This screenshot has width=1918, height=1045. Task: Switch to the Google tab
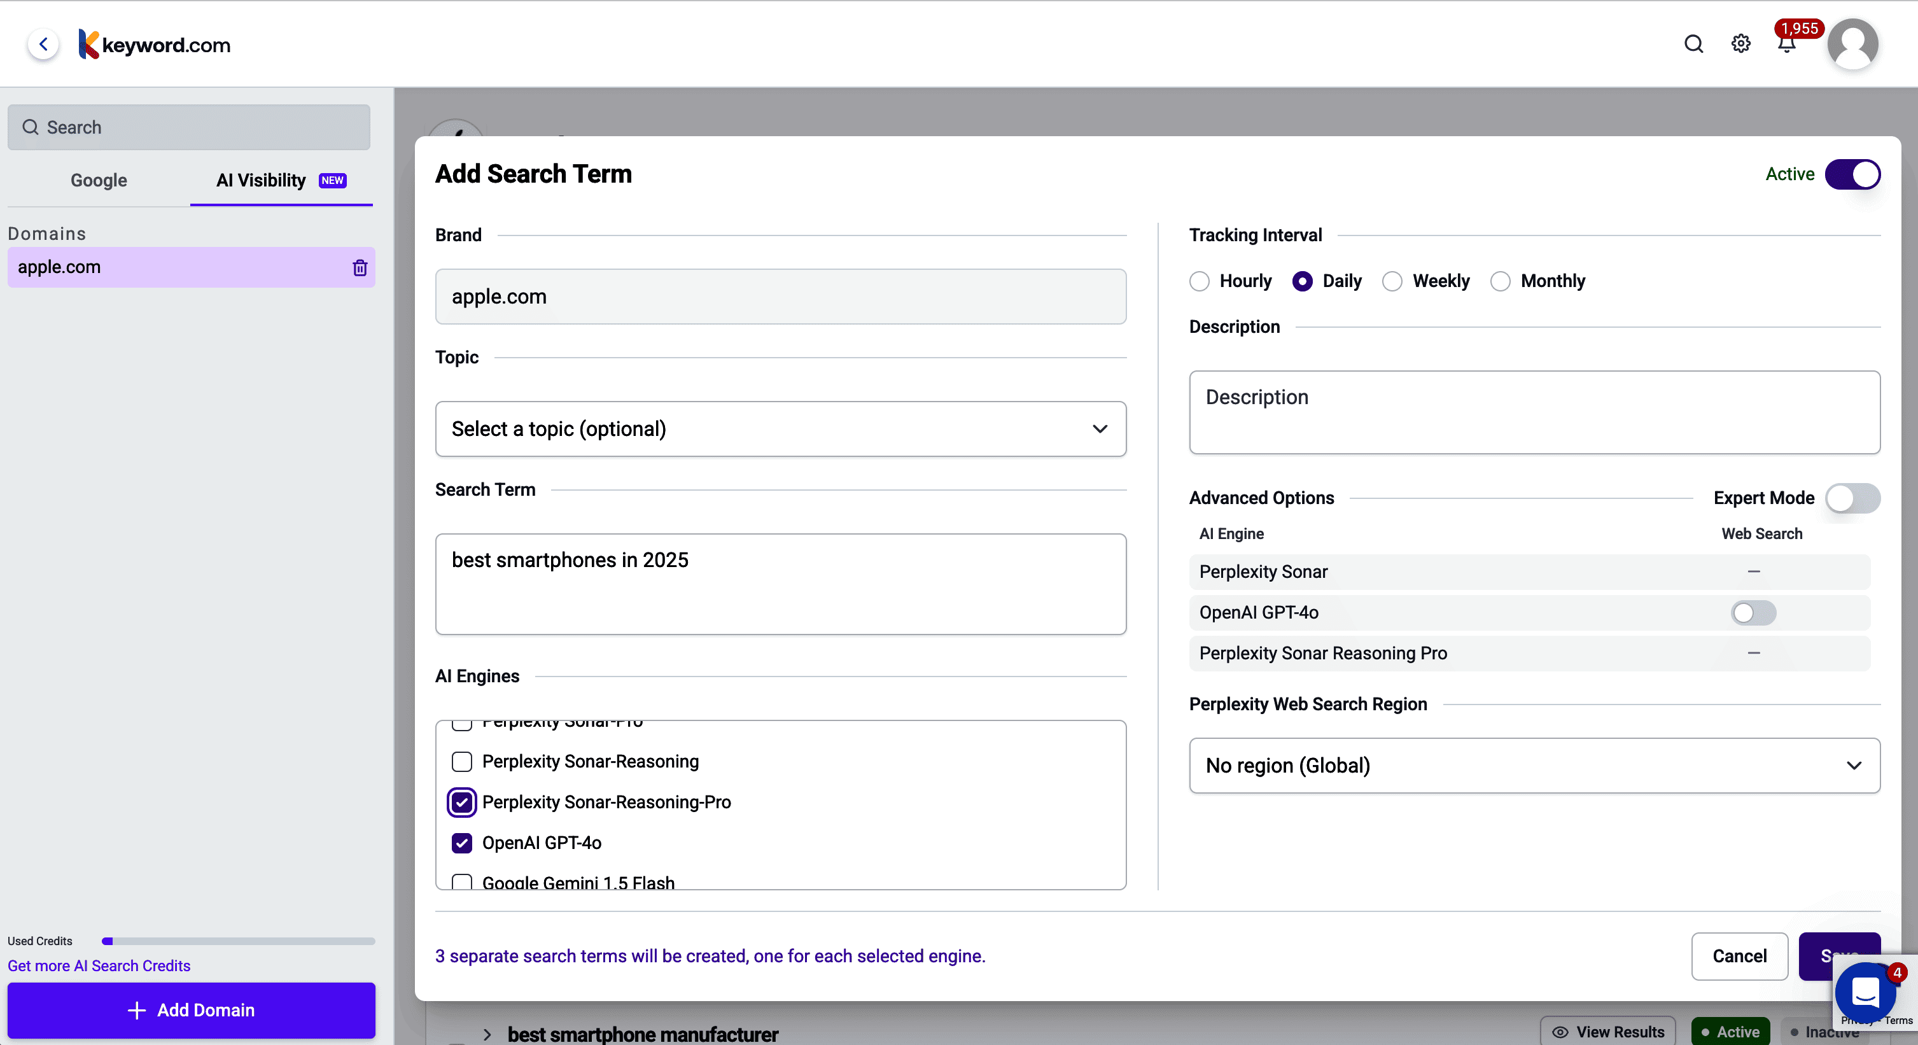(98, 180)
